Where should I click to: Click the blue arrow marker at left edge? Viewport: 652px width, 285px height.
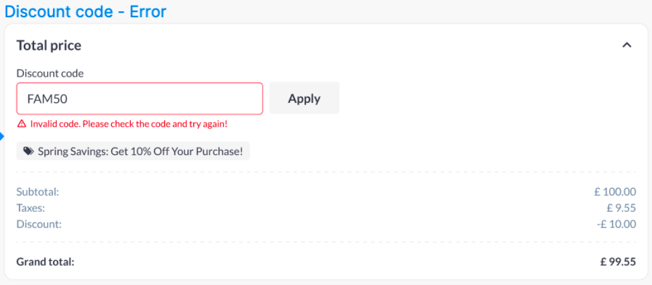pos(2,136)
